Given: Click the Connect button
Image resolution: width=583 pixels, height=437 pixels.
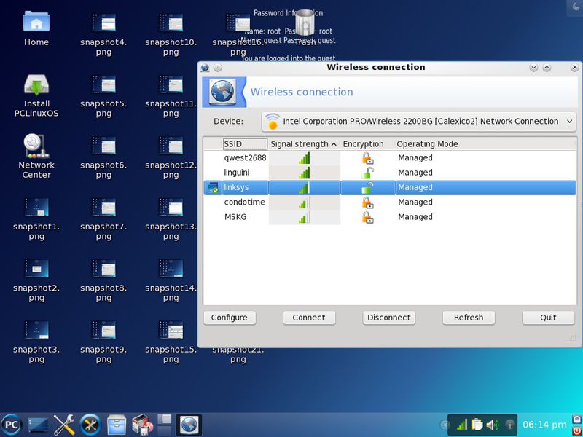Looking at the screenshot, I should (x=309, y=318).
